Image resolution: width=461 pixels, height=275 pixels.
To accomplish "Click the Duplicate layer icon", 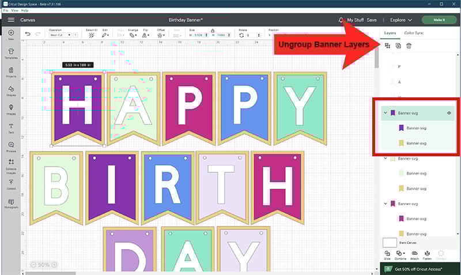I will pos(398,46).
